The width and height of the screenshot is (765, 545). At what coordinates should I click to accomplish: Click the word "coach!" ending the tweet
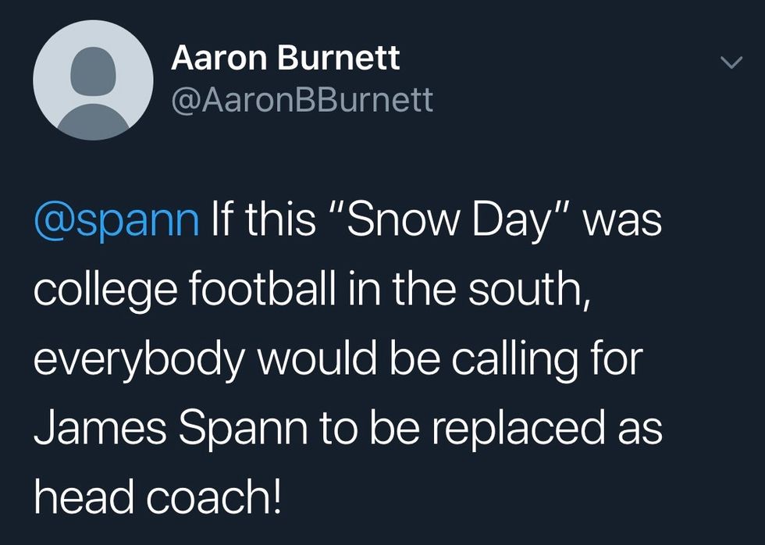click(x=218, y=496)
